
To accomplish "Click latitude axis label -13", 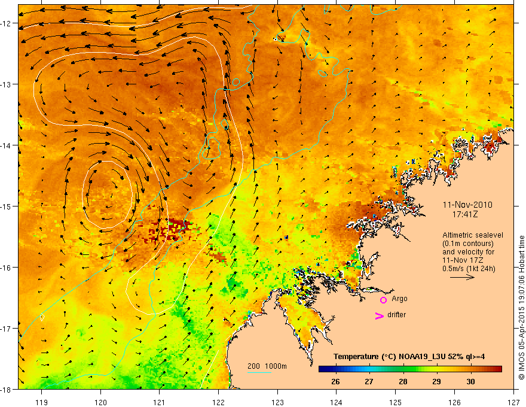I will coord(6,84).
